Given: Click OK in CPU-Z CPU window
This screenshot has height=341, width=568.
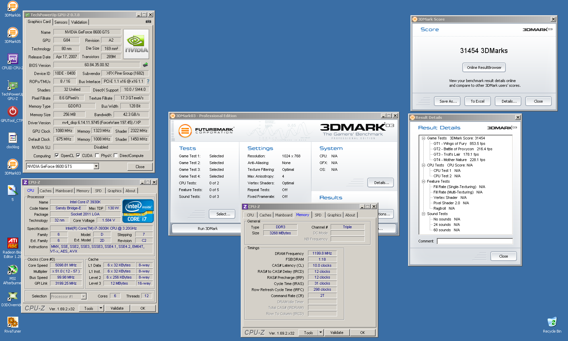Looking at the screenshot, I should [x=143, y=308].
